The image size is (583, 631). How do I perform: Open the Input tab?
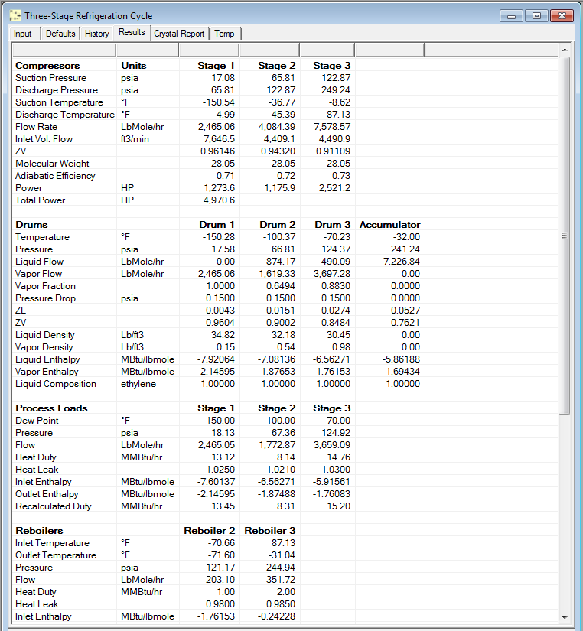tap(23, 34)
